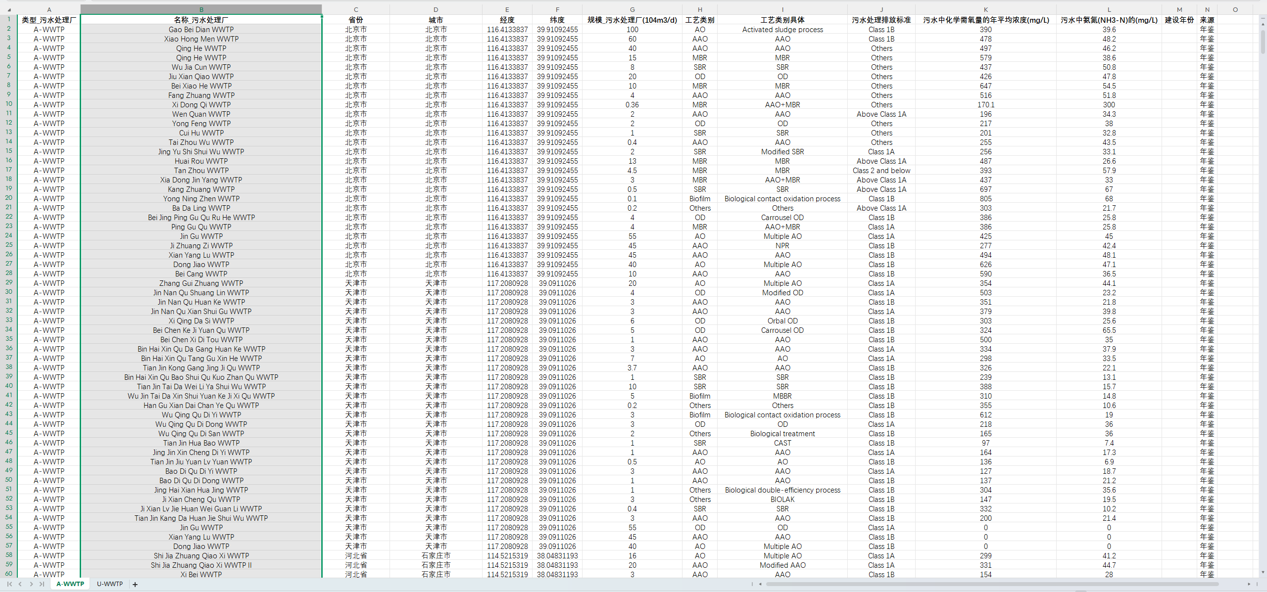
Task: Select row 30 header
Action: [8, 292]
